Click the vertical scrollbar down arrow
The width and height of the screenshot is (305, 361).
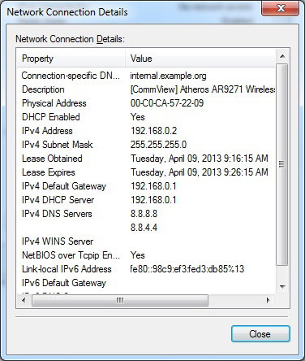point(282,287)
